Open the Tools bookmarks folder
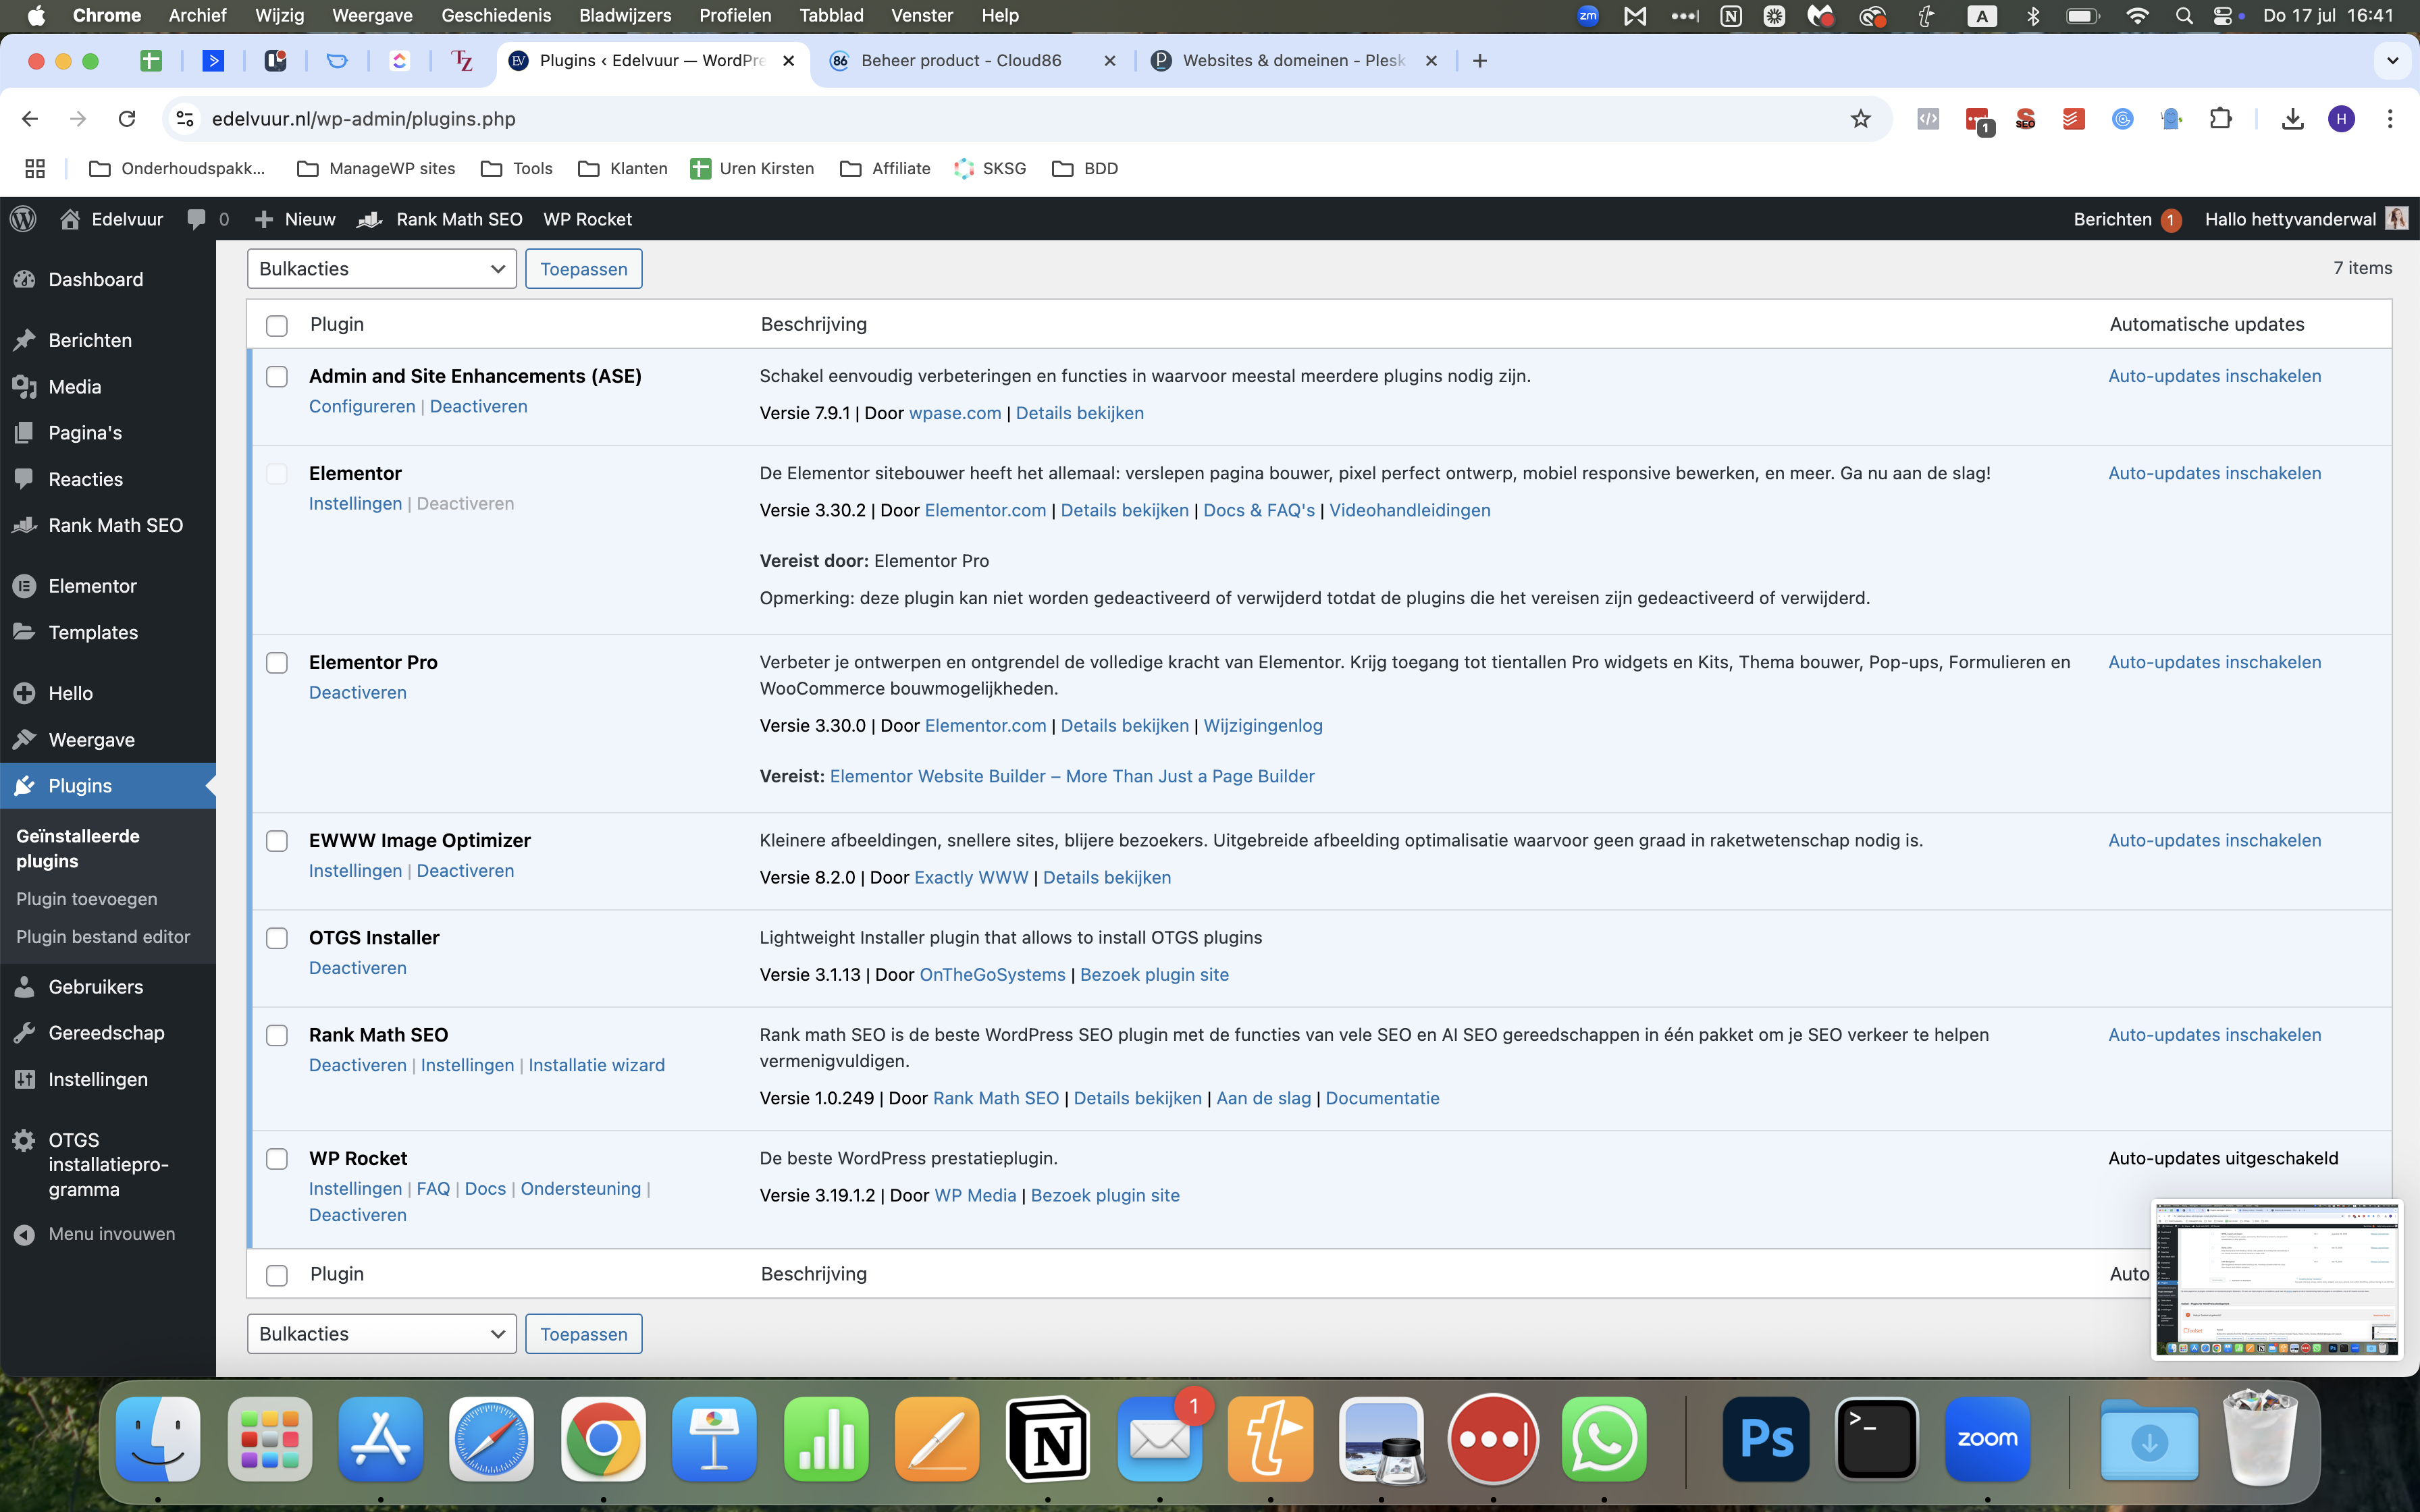The height and width of the screenshot is (1512, 2420). [x=516, y=168]
